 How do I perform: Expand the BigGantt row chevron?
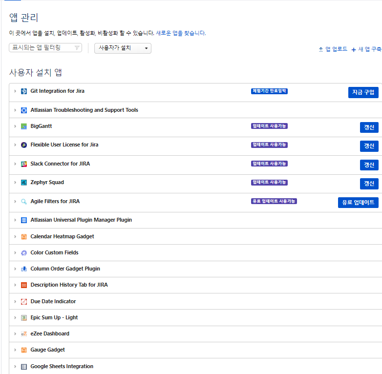pyautogui.click(x=15, y=126)
